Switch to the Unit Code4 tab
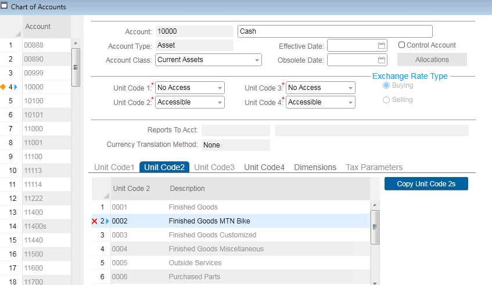Viewport: 492px width, 285px height. tap(264, 167)
